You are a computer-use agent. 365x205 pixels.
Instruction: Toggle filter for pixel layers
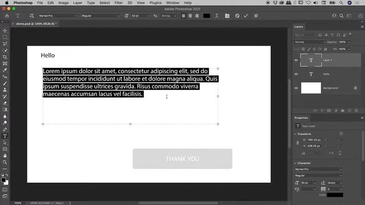pos(320,35)
